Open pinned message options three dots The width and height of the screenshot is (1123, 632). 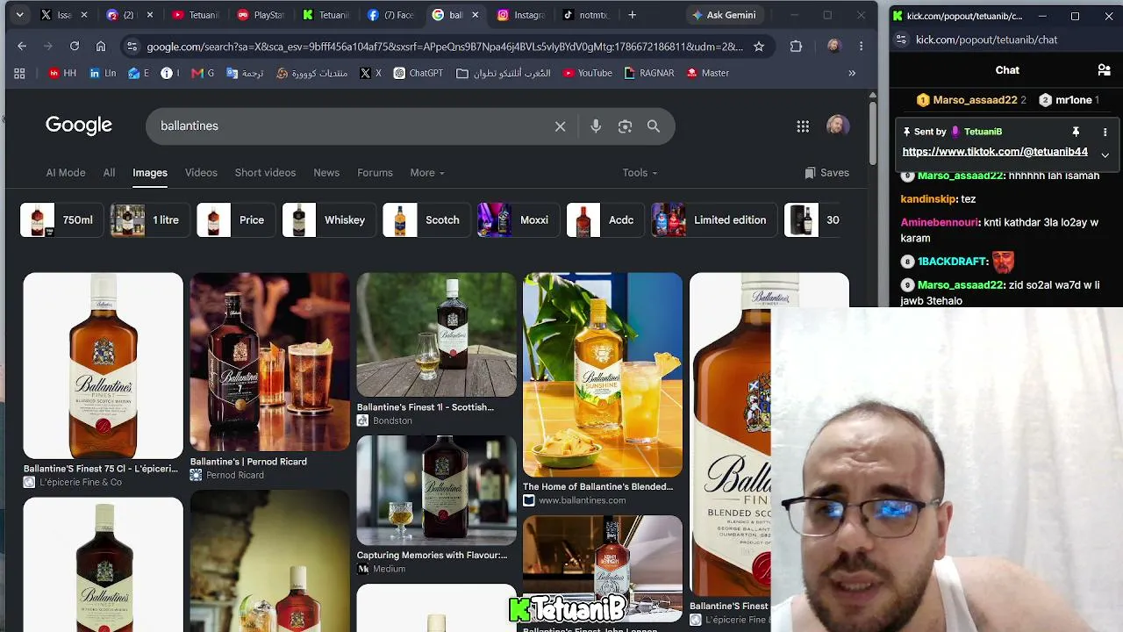[x=1105, y=132]
